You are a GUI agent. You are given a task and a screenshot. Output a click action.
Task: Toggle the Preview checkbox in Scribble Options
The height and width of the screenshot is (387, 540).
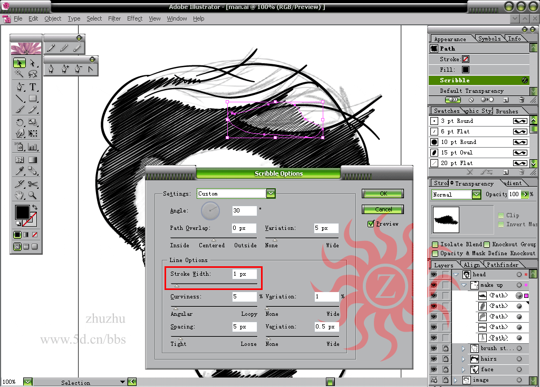[x=371, y=224]
